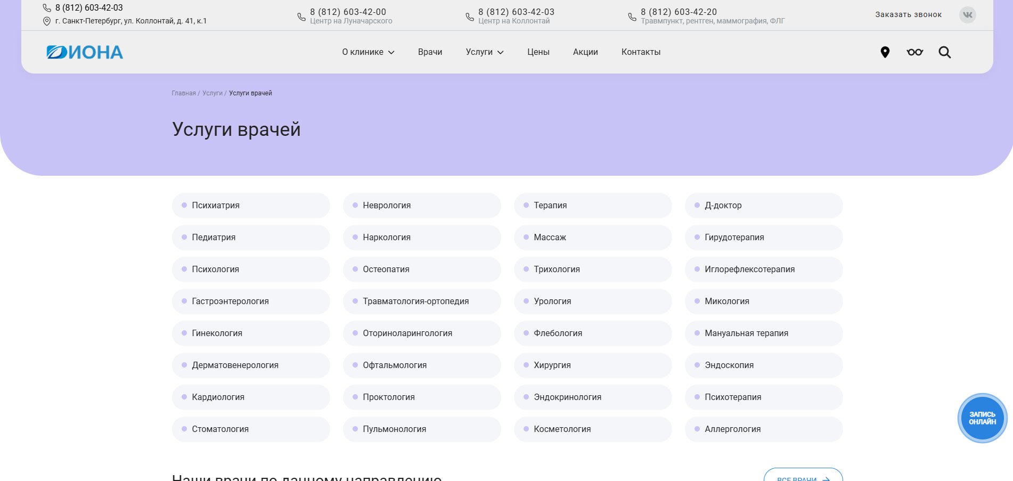Image resolution: width=1013 pixels, height=481 pixels.
Task: Select the Остеопатия service
Action: [x=422, y=270]
